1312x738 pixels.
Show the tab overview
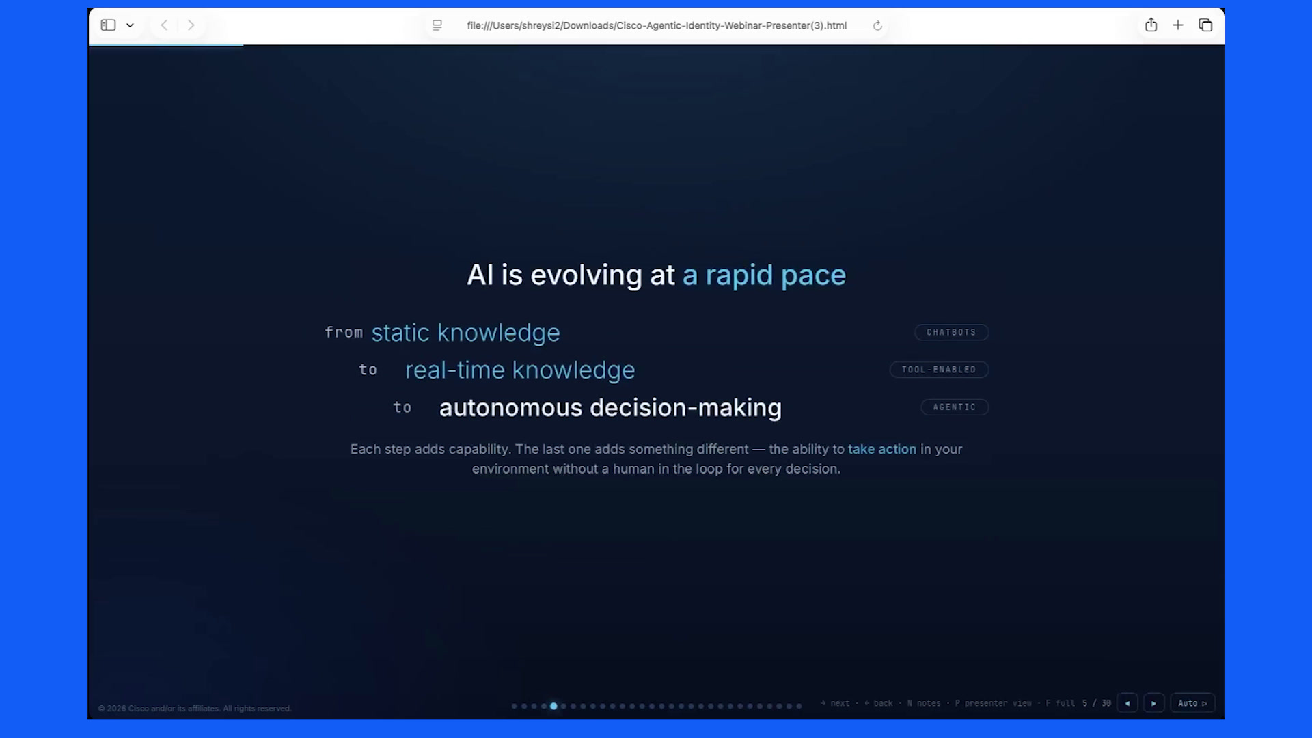point(1205,25)
